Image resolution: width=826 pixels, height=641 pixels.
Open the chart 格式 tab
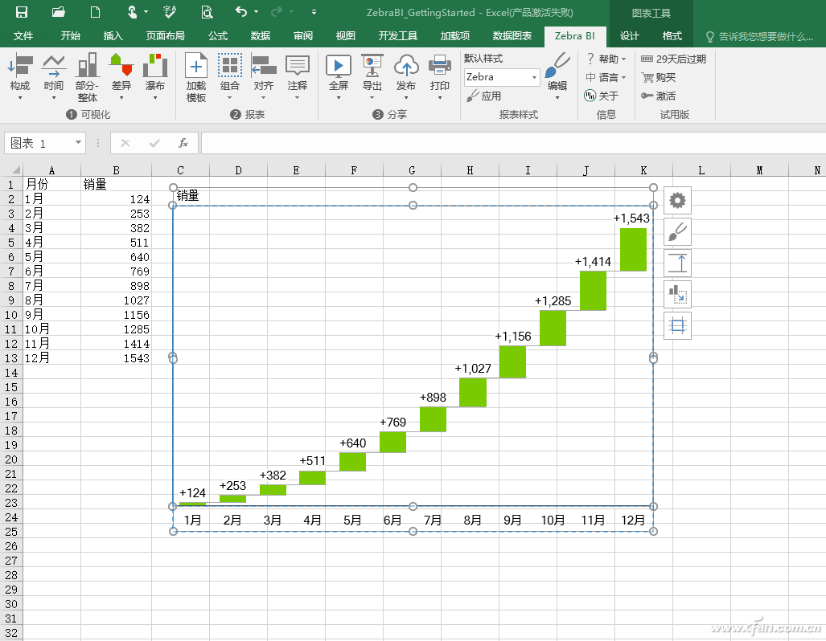click(x=672, y=36)
